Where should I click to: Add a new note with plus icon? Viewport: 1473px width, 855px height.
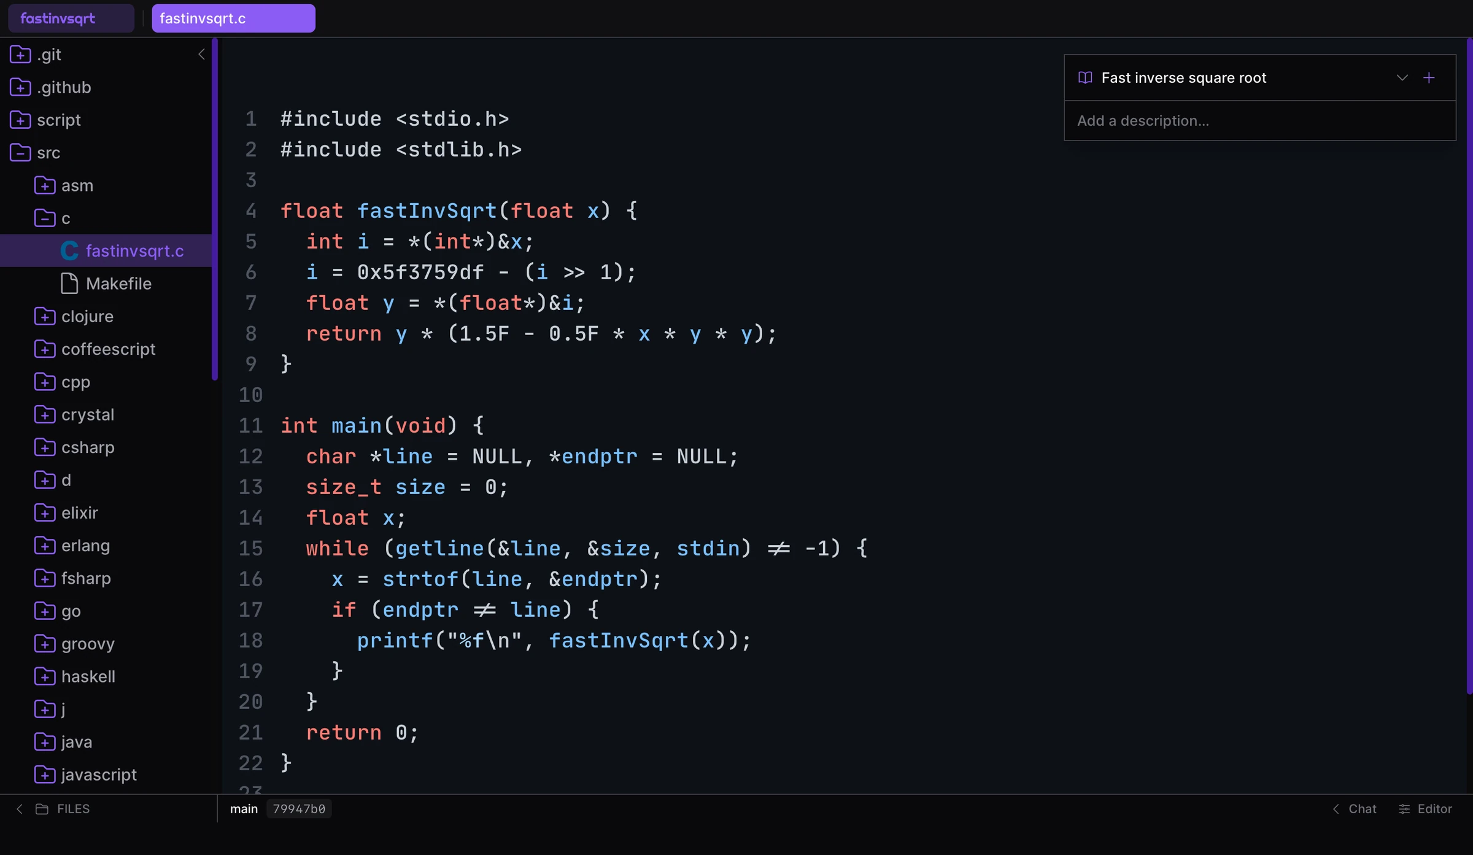(x=1429, y=78)
